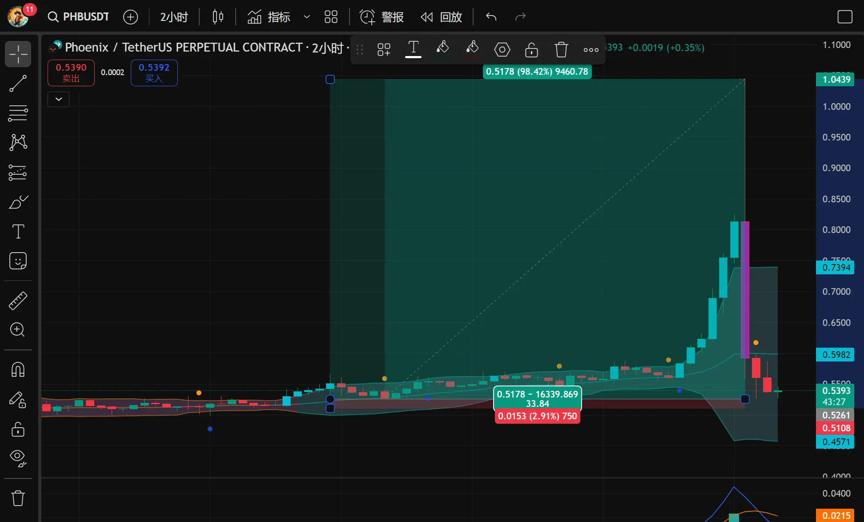Choose the text annotation tool
Viewport: 864px width, 522px height.
tap(18, 232)
